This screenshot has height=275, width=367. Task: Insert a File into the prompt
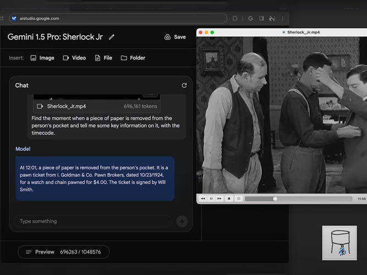(103, 58)
